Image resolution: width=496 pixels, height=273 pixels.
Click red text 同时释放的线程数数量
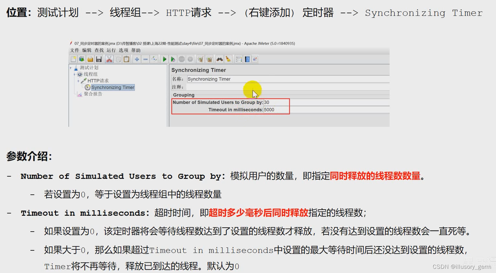tap(375, 176)
